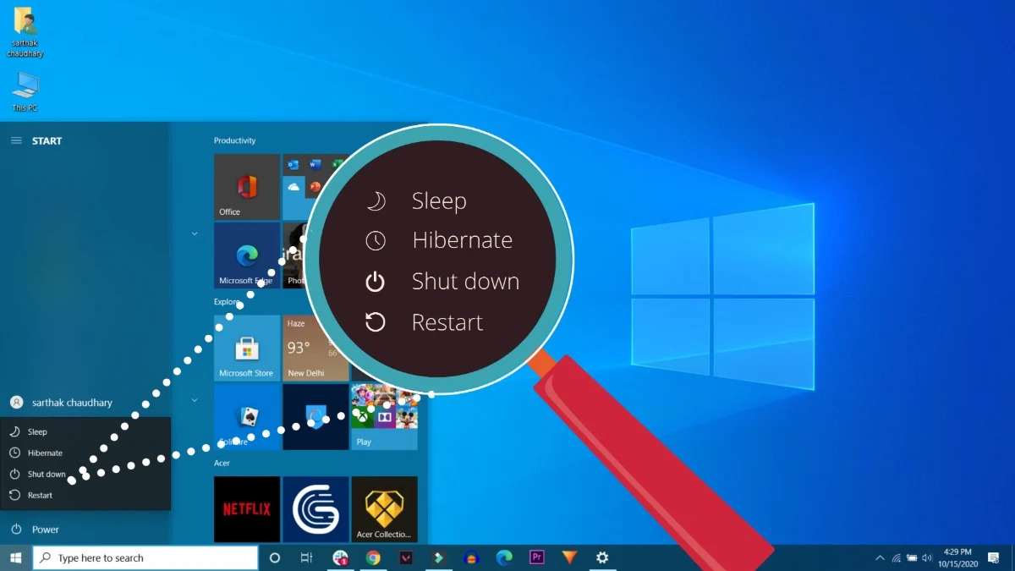The width and height of the screenshot is (1015, 571).
Task: Open the Settings gear in the taskbar
Action: point(602,557)
